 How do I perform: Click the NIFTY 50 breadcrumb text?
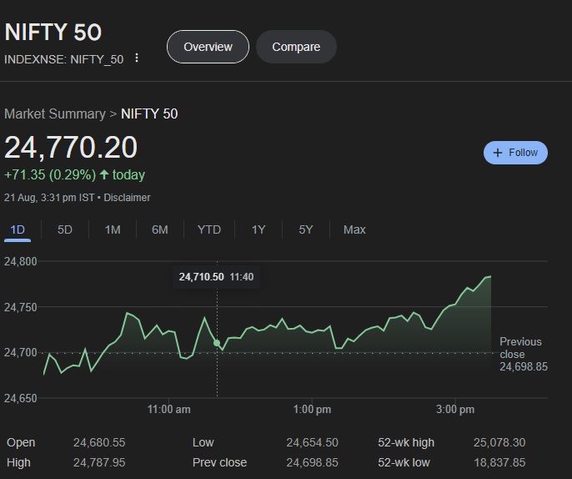tap(149, 113)
